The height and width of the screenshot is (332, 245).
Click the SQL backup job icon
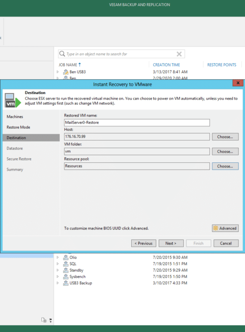[66, 264]
